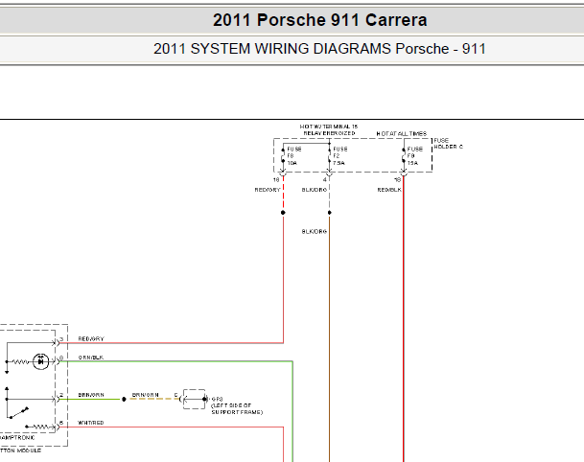The height and width of the screenshot is (462, 584).
Task: Click the GP3 ground connector box symbol
Action: pos(194,399)
